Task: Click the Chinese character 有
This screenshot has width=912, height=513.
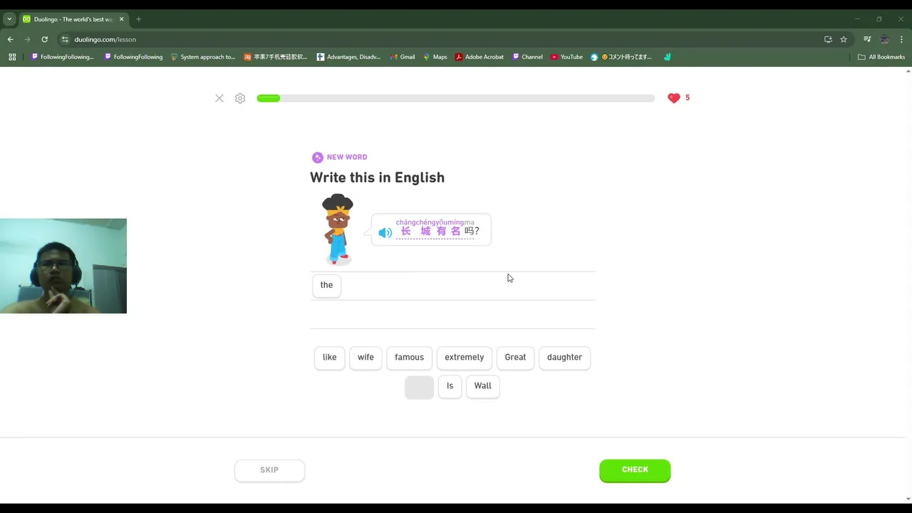Action: (x=441, y=232)
